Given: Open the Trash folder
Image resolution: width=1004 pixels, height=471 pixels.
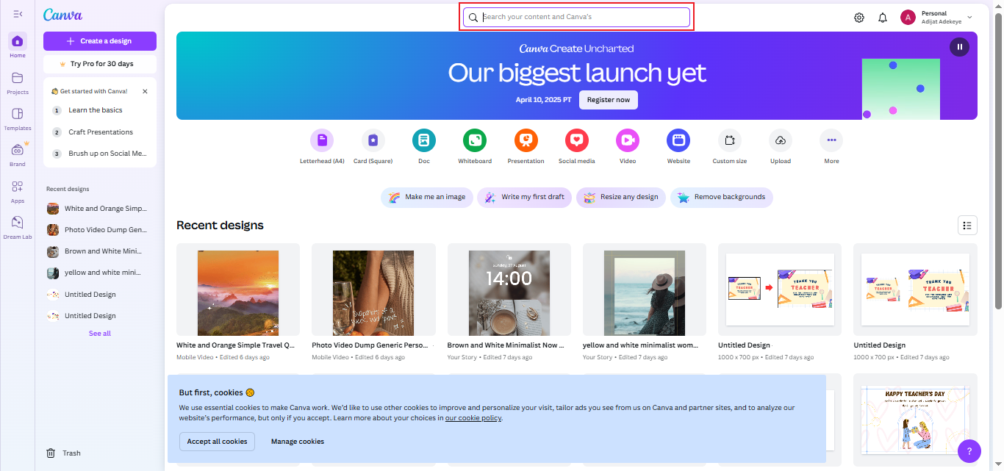Looking at the screenshot, I should 64,453.
